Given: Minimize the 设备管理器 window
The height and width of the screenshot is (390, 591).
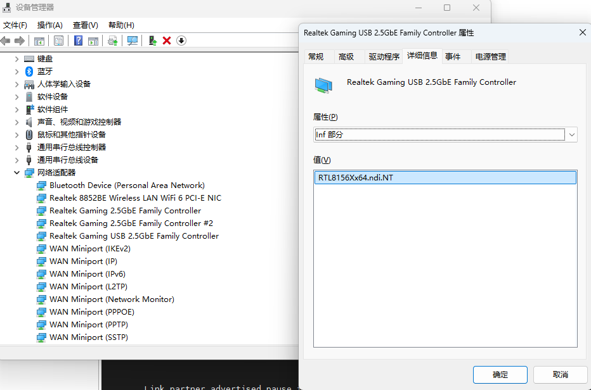Looking at the screenshot, I should [x=419, y=8].
